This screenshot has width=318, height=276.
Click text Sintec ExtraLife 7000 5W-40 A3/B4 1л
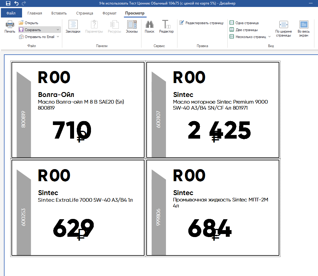pyautogui.click(x=85, y=200)
